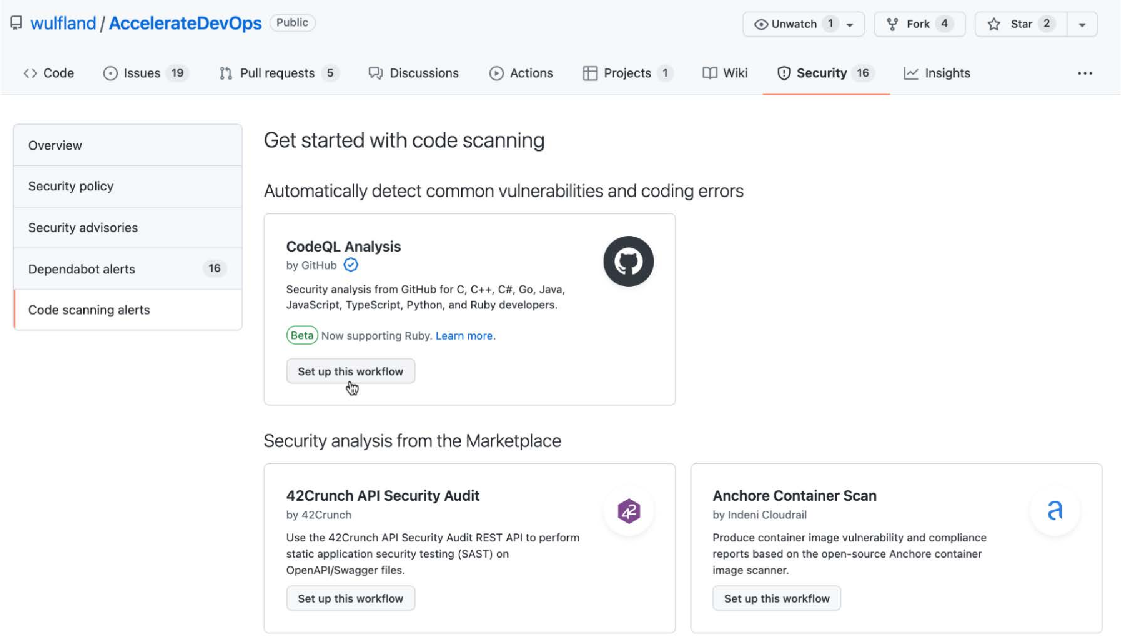Open Security advisories in the sidebar
The height and width of the screenshot is (642, 1121).
tap(128, 227)
